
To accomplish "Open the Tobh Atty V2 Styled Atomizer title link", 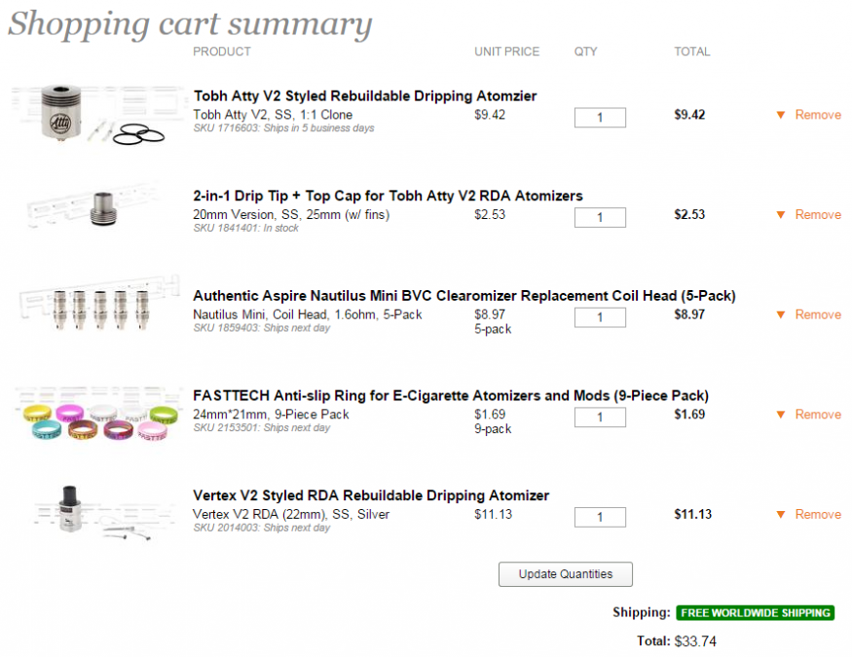I will (365, 96).
